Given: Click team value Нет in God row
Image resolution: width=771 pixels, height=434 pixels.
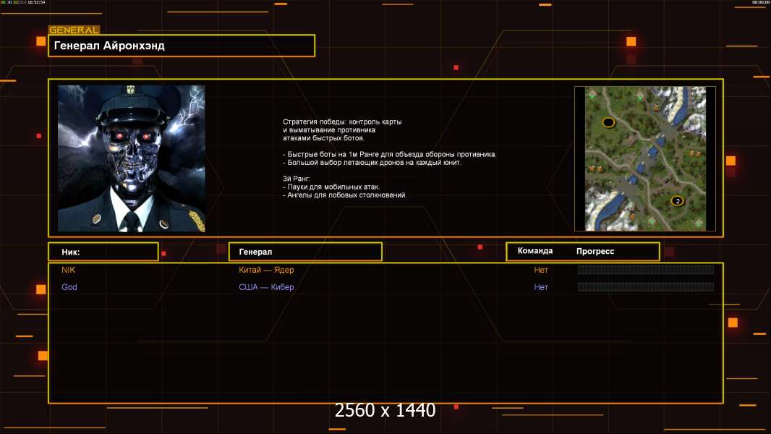Looking at the screenshot, I should pos(541,287).
